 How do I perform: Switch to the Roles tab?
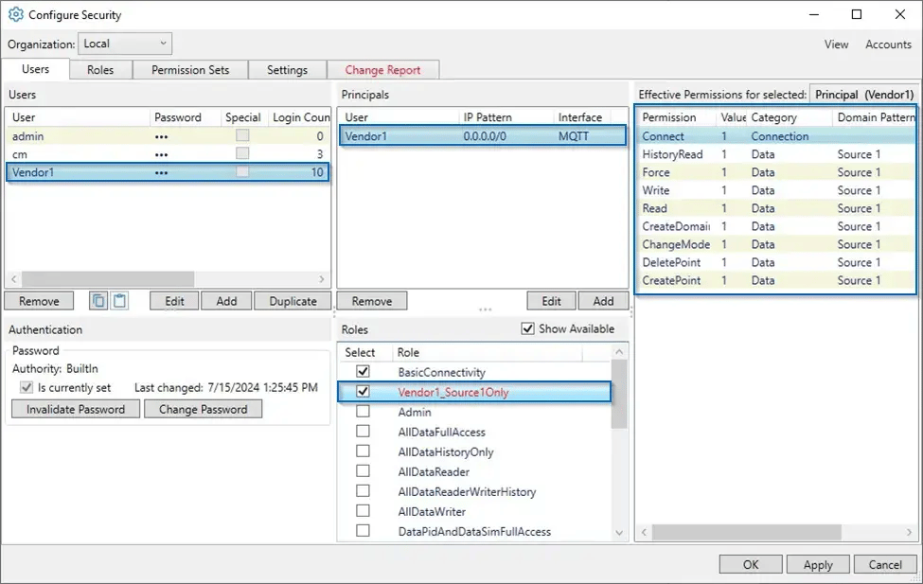click(x=99, y=69)
